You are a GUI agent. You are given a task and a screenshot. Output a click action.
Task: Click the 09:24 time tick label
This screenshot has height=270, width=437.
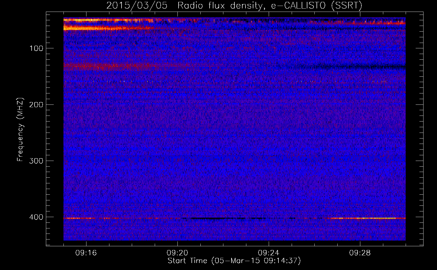(x=269, y=253)
